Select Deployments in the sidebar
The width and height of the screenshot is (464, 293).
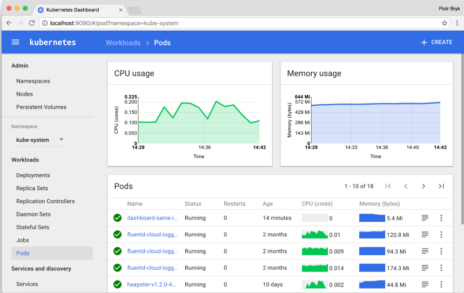point(33,175)
